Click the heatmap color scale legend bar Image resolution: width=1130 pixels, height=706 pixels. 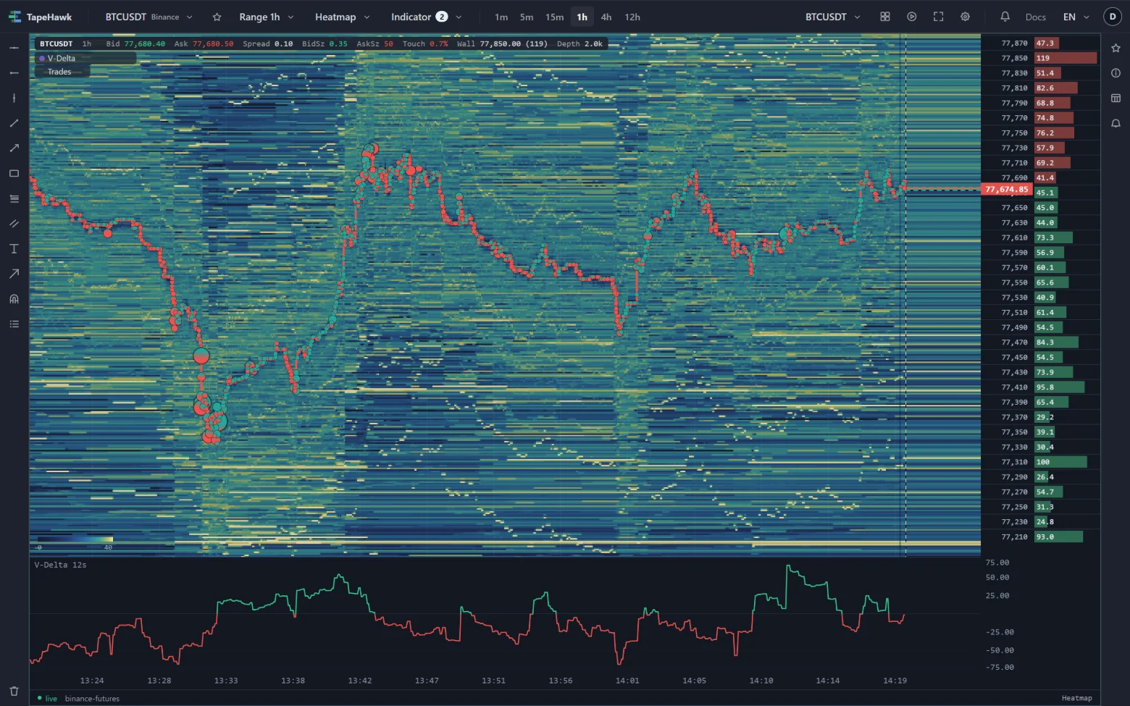[x=74, y=539]
